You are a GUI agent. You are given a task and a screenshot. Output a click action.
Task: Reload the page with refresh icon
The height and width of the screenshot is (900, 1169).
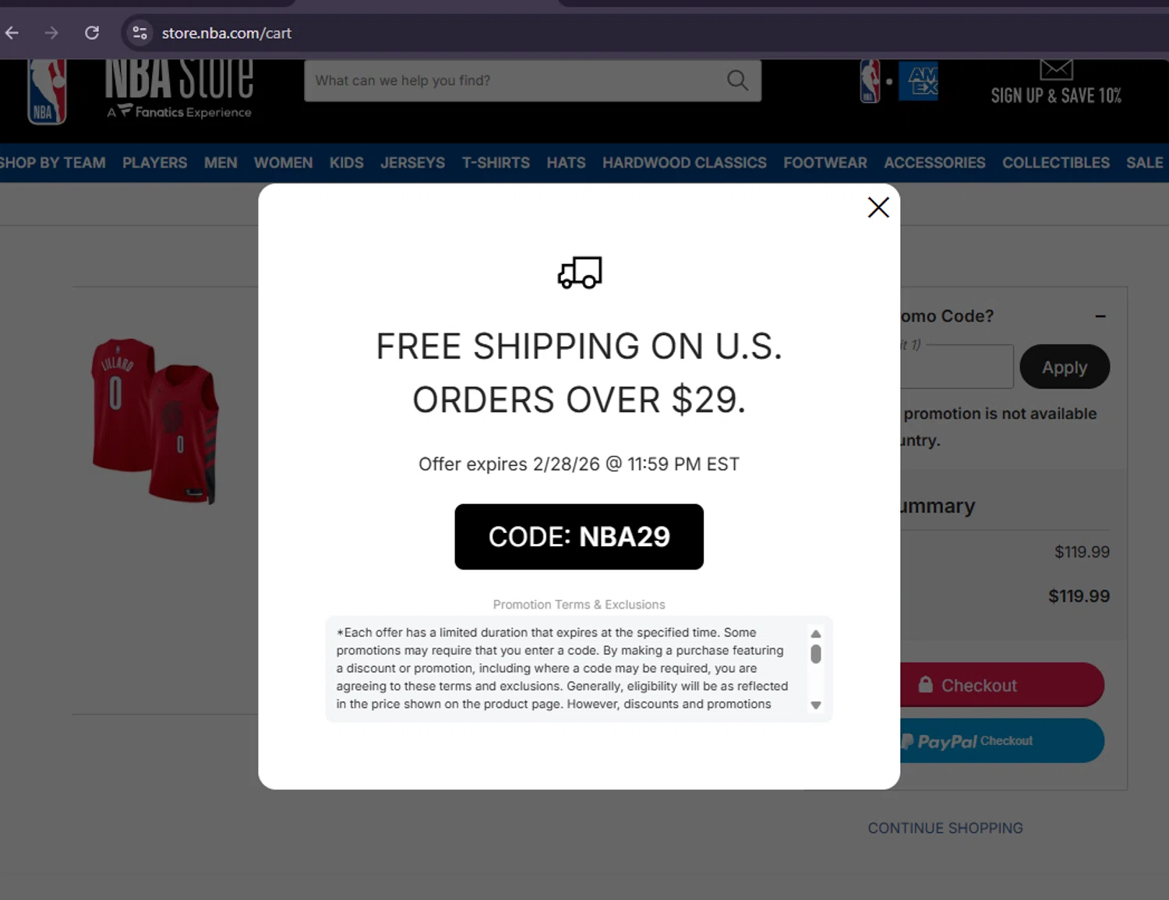tap(92, 33)
